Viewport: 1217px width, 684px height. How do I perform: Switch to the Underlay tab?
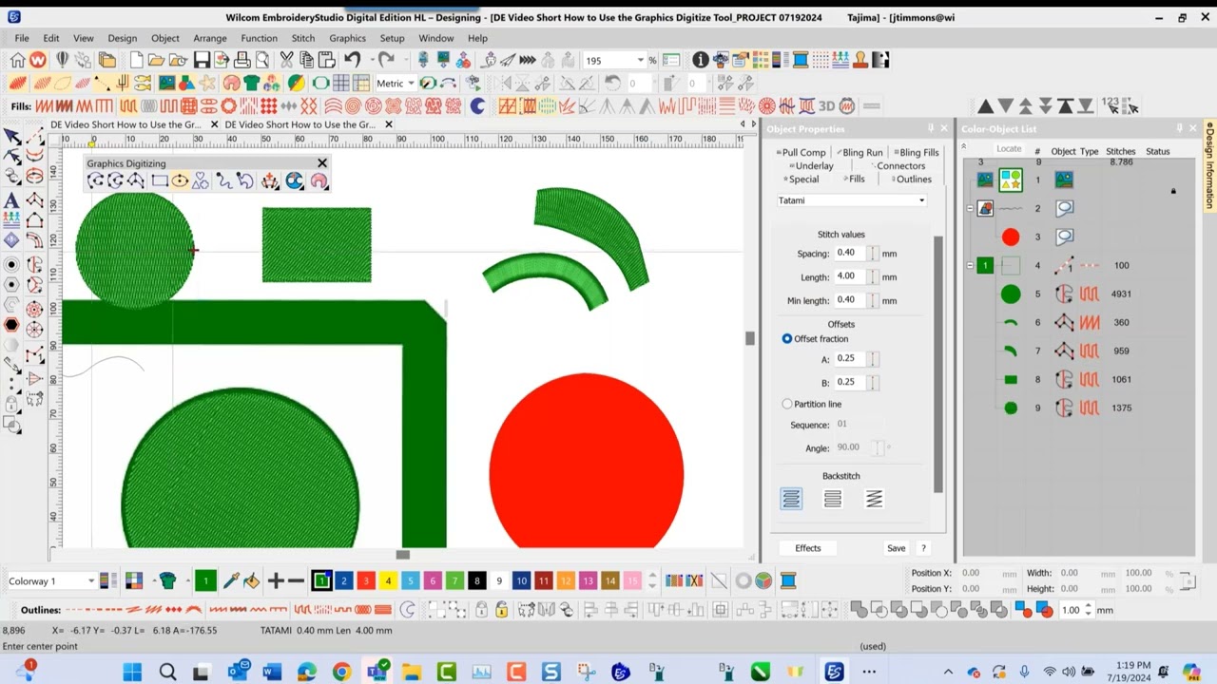(x=813, y=165)
